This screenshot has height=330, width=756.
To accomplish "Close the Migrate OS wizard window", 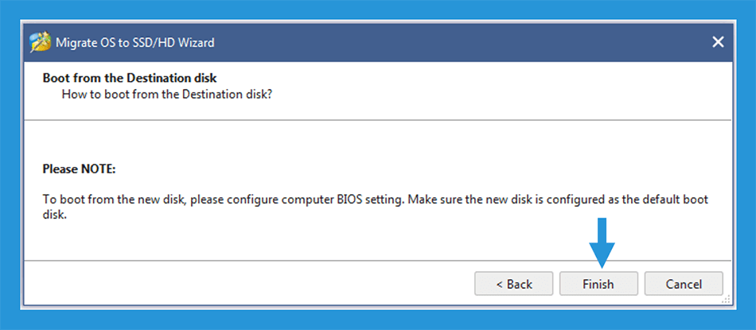I will pyautogui.click(x=718, y=42).
